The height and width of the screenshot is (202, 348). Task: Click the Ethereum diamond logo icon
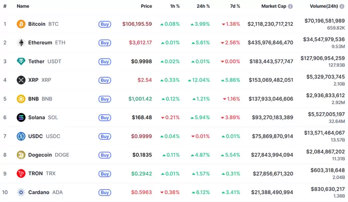point(21,43)
